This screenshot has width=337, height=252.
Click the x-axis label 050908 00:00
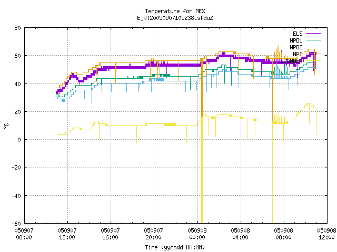(197, 234)
